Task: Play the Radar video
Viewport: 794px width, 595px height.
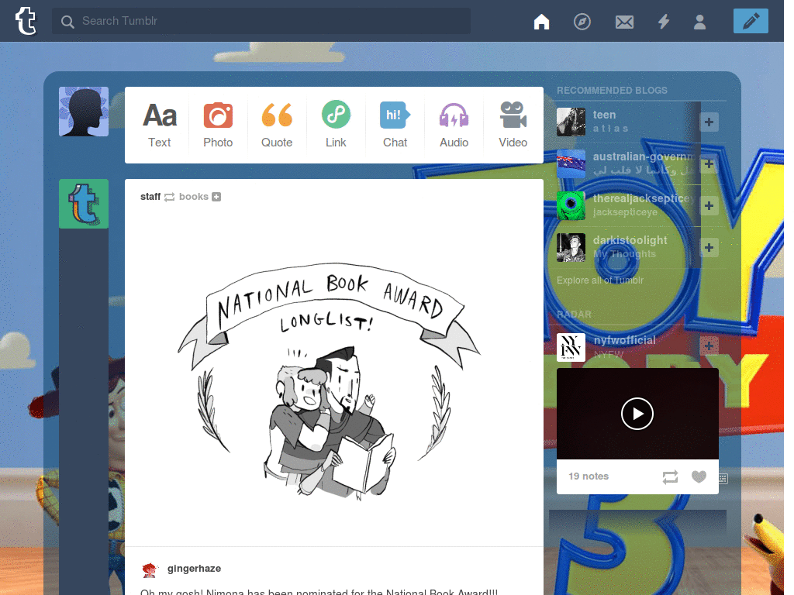Action: pos(637,414)
